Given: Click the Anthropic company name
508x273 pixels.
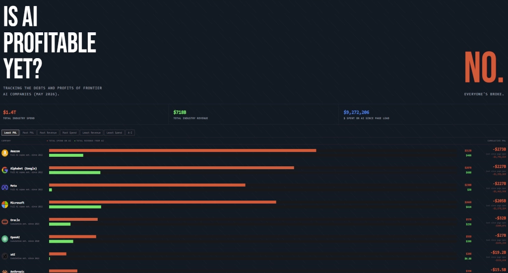Looking at the screenshot, I should pos(17,272).
